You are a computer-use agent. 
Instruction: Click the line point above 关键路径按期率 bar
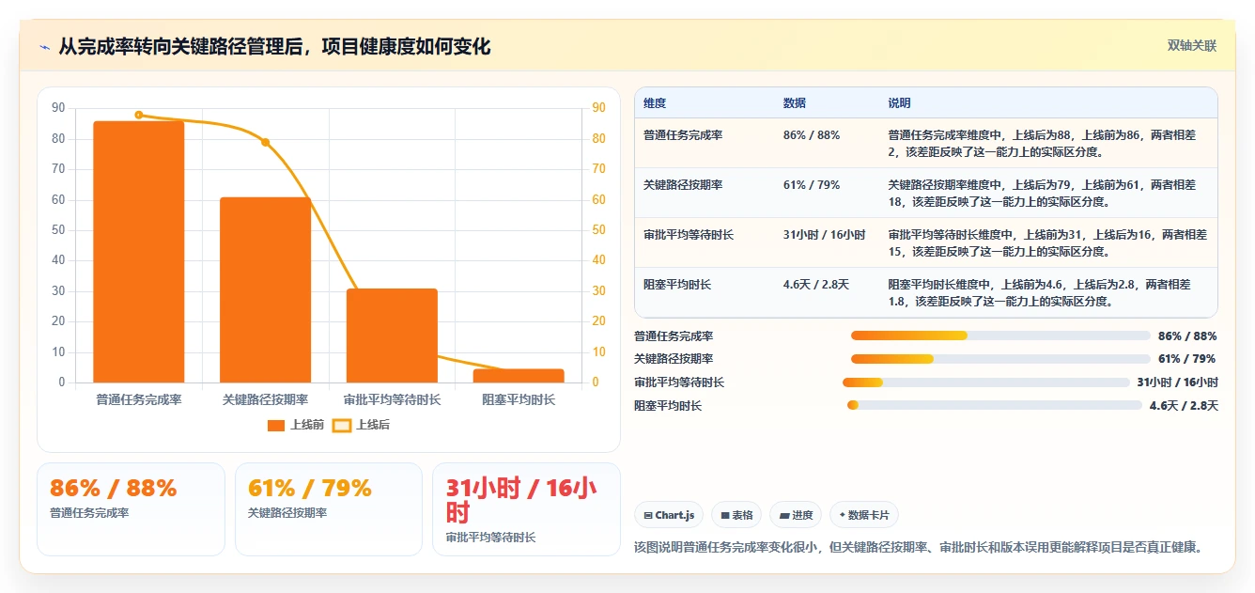click(265, 142)
